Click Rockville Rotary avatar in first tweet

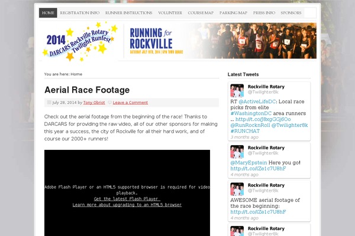237,90
